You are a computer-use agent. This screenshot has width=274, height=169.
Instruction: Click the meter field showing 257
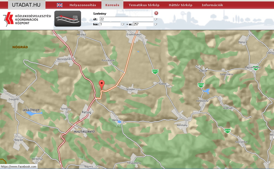point(143,24)
